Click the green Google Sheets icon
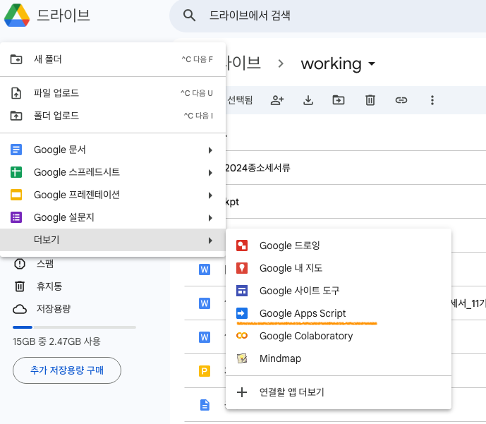486x424 pixels. [x=16, y=172]
